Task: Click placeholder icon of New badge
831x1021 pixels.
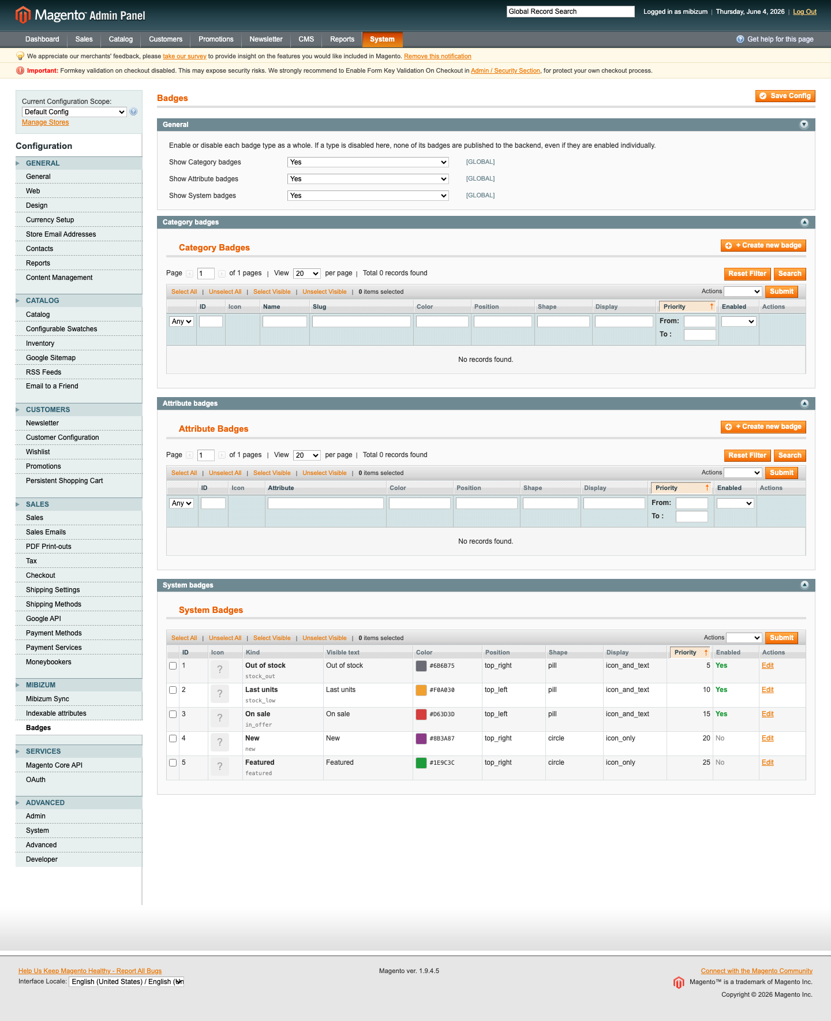Action: point(220,742)
